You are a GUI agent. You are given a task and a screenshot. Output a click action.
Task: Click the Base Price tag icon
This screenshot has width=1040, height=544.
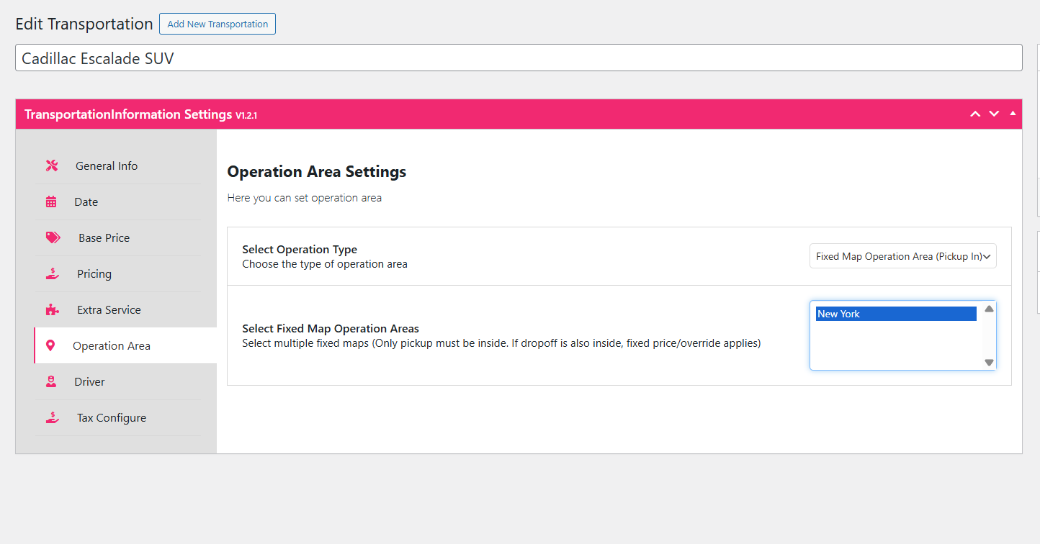pyautogui.click(x=53, y=237)
